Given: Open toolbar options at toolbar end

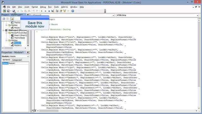Looking at the screenshot, I should [105, 11].
